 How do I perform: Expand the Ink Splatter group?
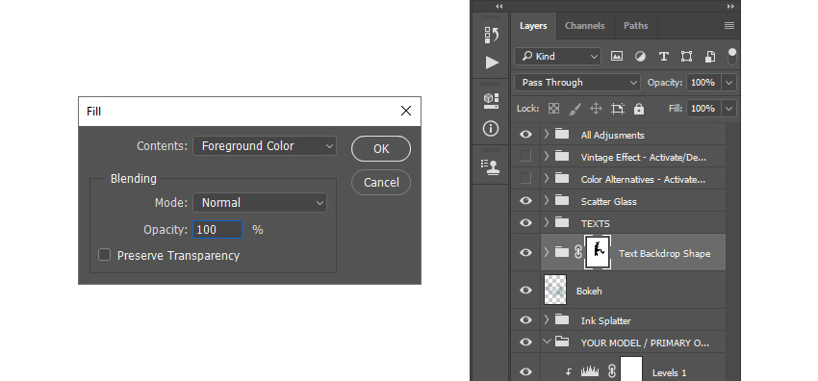pyautogui.click(x=547, y=319)
